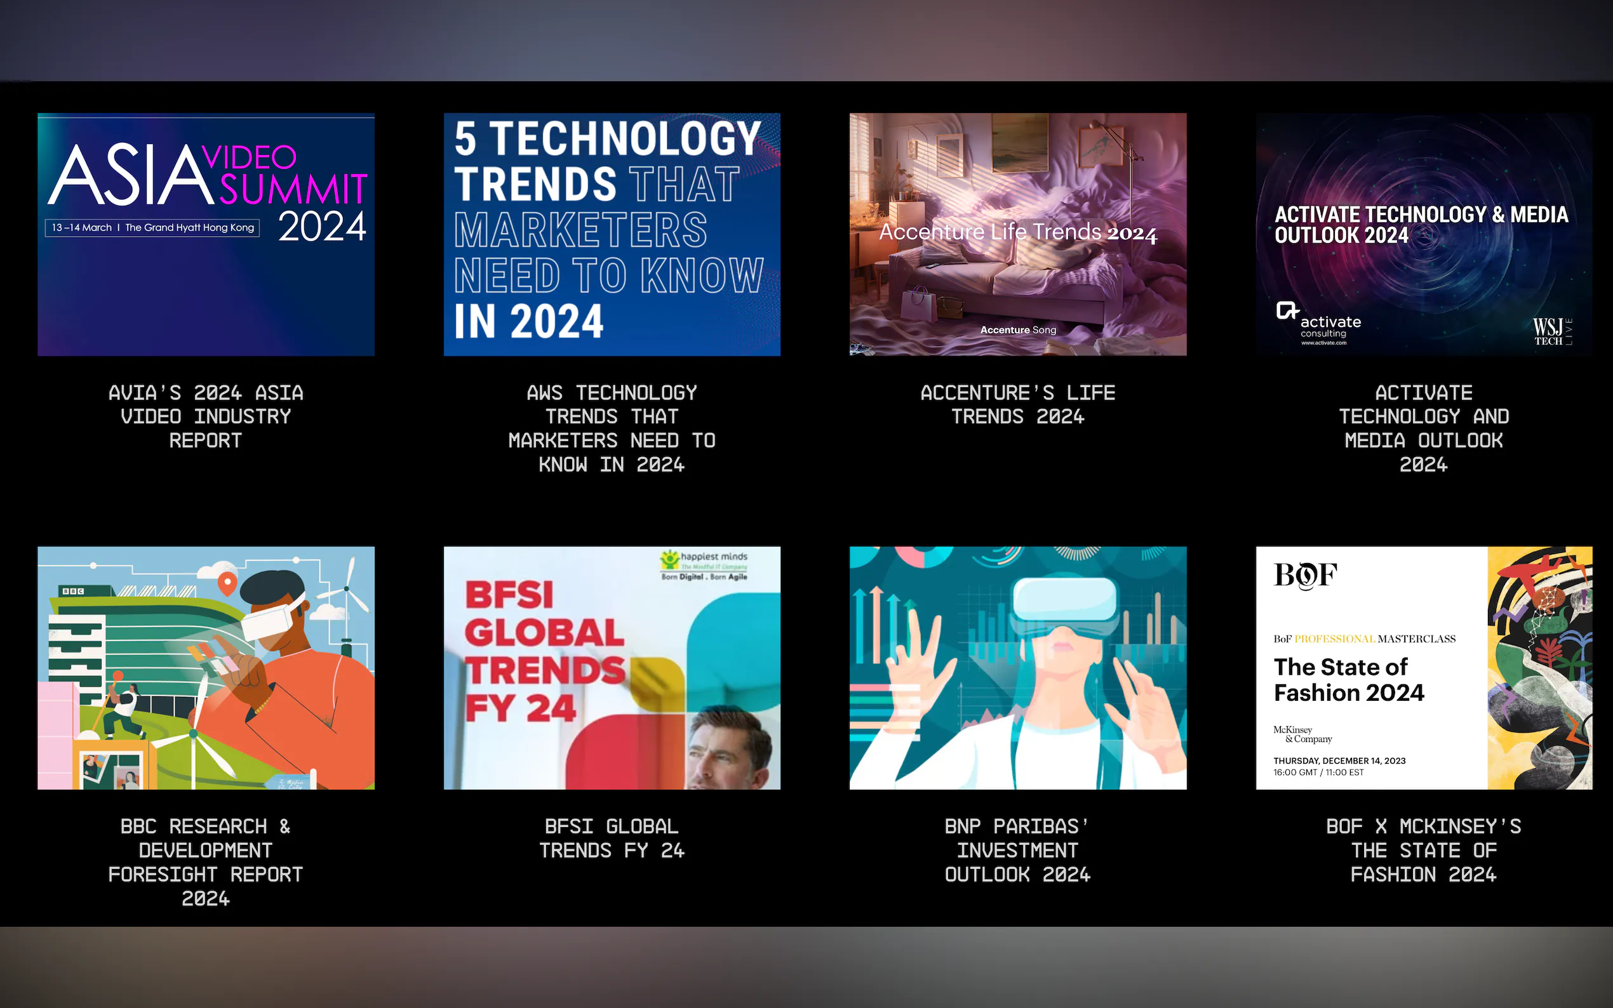Open the 5 Technology Trends marketers thumbnail
Viewport: 1613px width, 1008px height.
click(x=612, y=234)
